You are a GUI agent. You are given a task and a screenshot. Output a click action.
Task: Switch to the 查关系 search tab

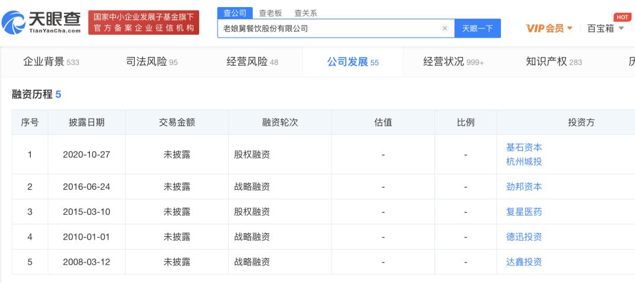point(306,13)
